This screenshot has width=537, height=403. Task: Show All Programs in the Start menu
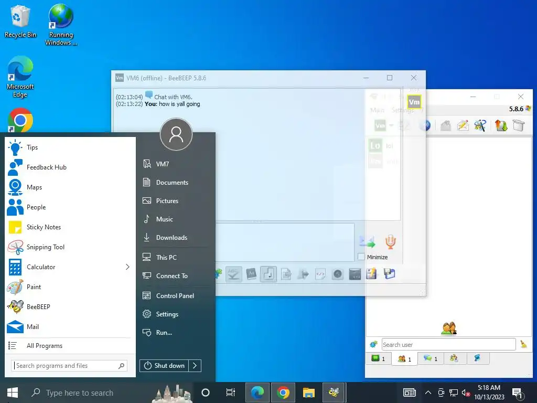[70, 346]
